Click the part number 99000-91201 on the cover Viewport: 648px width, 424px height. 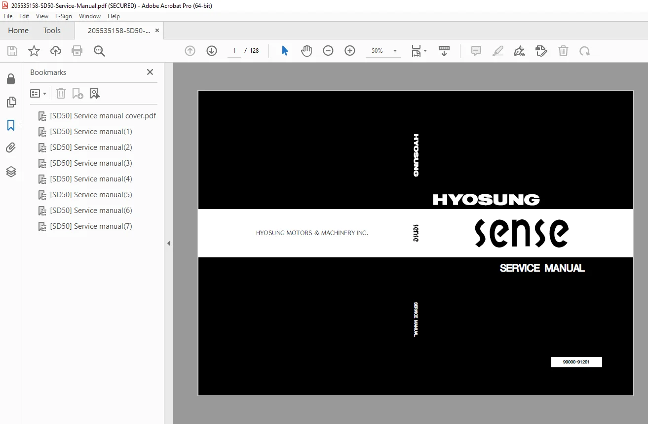576,362
